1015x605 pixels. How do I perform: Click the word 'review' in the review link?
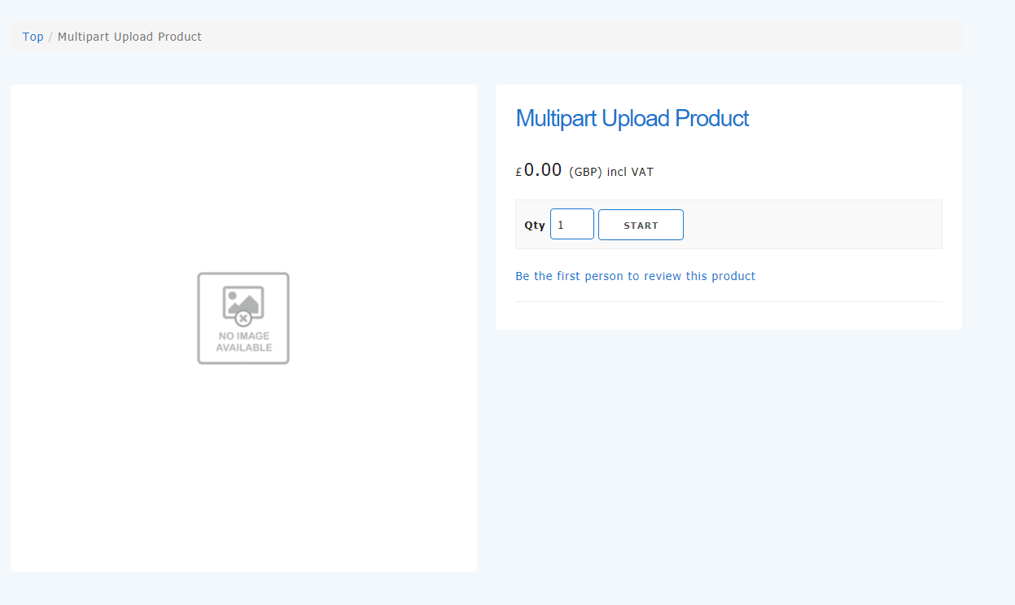coord(663,276)
